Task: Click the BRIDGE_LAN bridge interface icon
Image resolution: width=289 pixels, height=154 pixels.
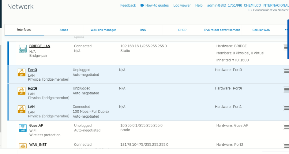Action: 23,49
